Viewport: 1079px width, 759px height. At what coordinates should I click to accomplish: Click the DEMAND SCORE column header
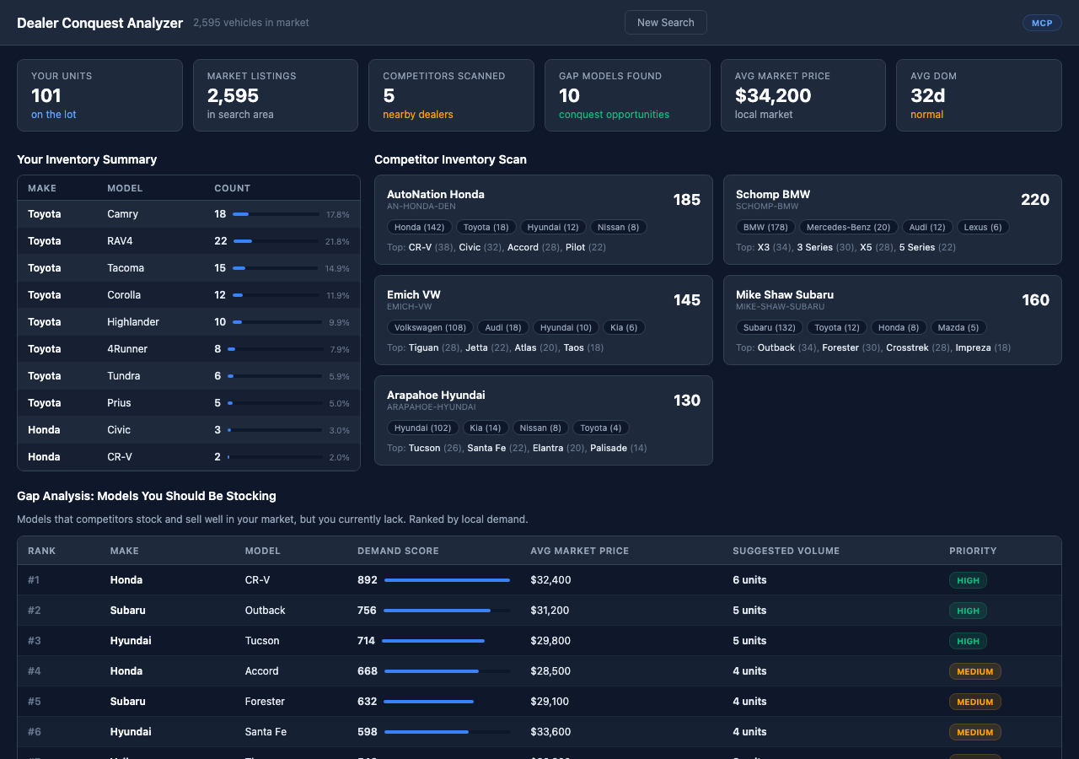[x=398, y=551]
